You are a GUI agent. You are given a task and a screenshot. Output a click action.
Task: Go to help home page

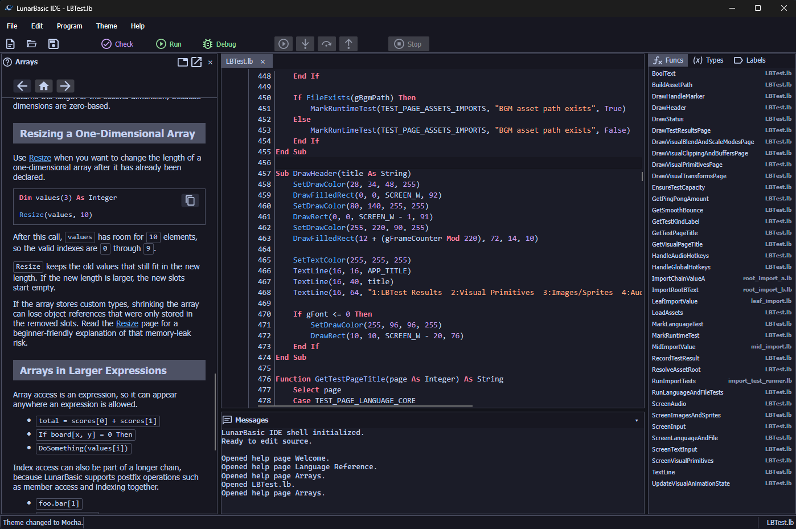click(44, 85)
